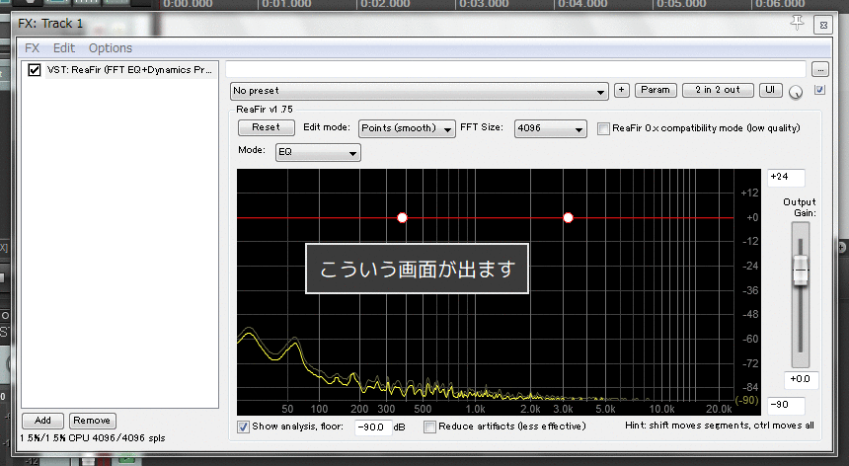Open the Options menu
The width and height of the screenshot is (849, 466).
pyautogui.click(x=110, y=47)
